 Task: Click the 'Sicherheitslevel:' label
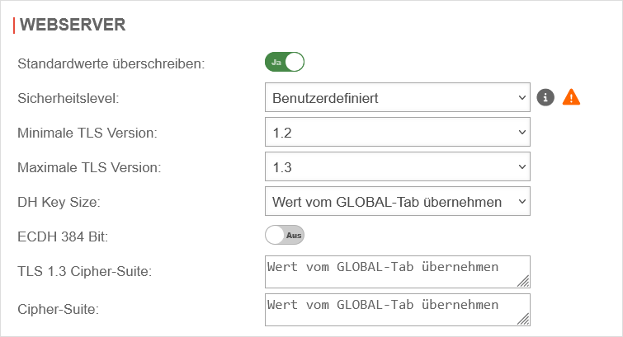[68, 98]
